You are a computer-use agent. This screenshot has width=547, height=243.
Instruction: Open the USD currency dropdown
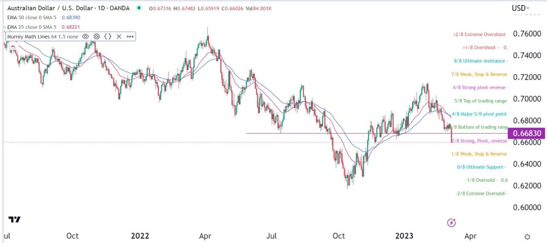tap(520, 8)
